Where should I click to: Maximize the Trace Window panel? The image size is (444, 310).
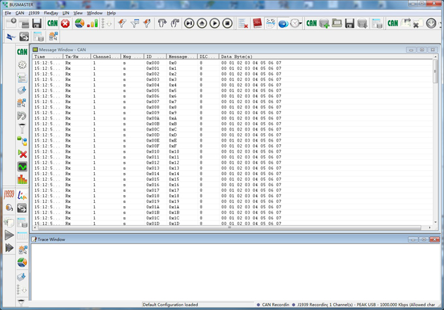[423, 240]
